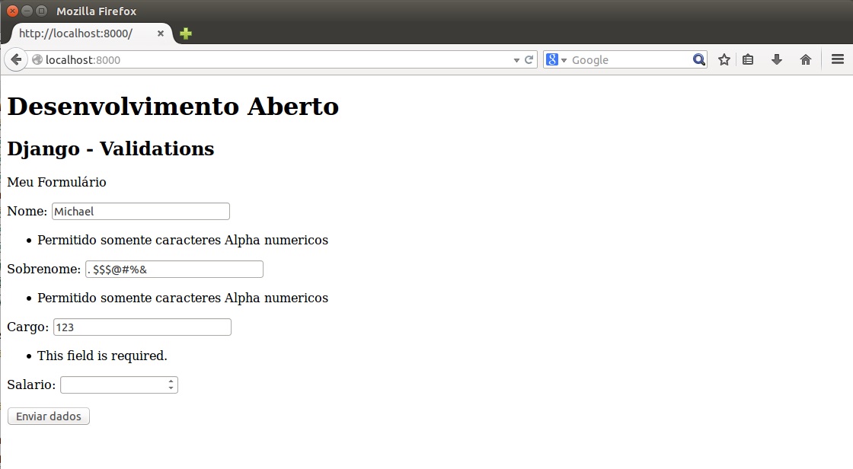Click the globe site identity icon
This screenshot has height=469, width=853.
(x=37, y=59)
